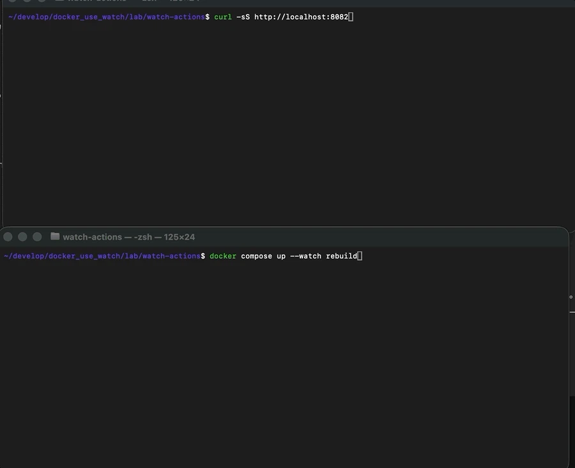Click the docker command word in lower terminal
Viewport: 575px width, 468px height.
tap(223, 256)
